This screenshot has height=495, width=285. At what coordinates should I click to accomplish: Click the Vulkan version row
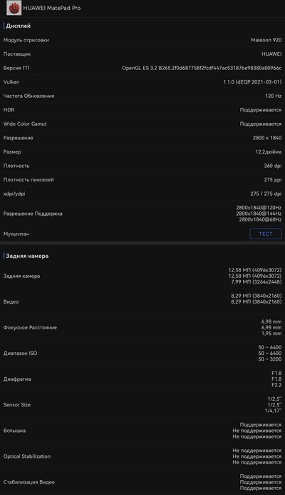point(142,81)
